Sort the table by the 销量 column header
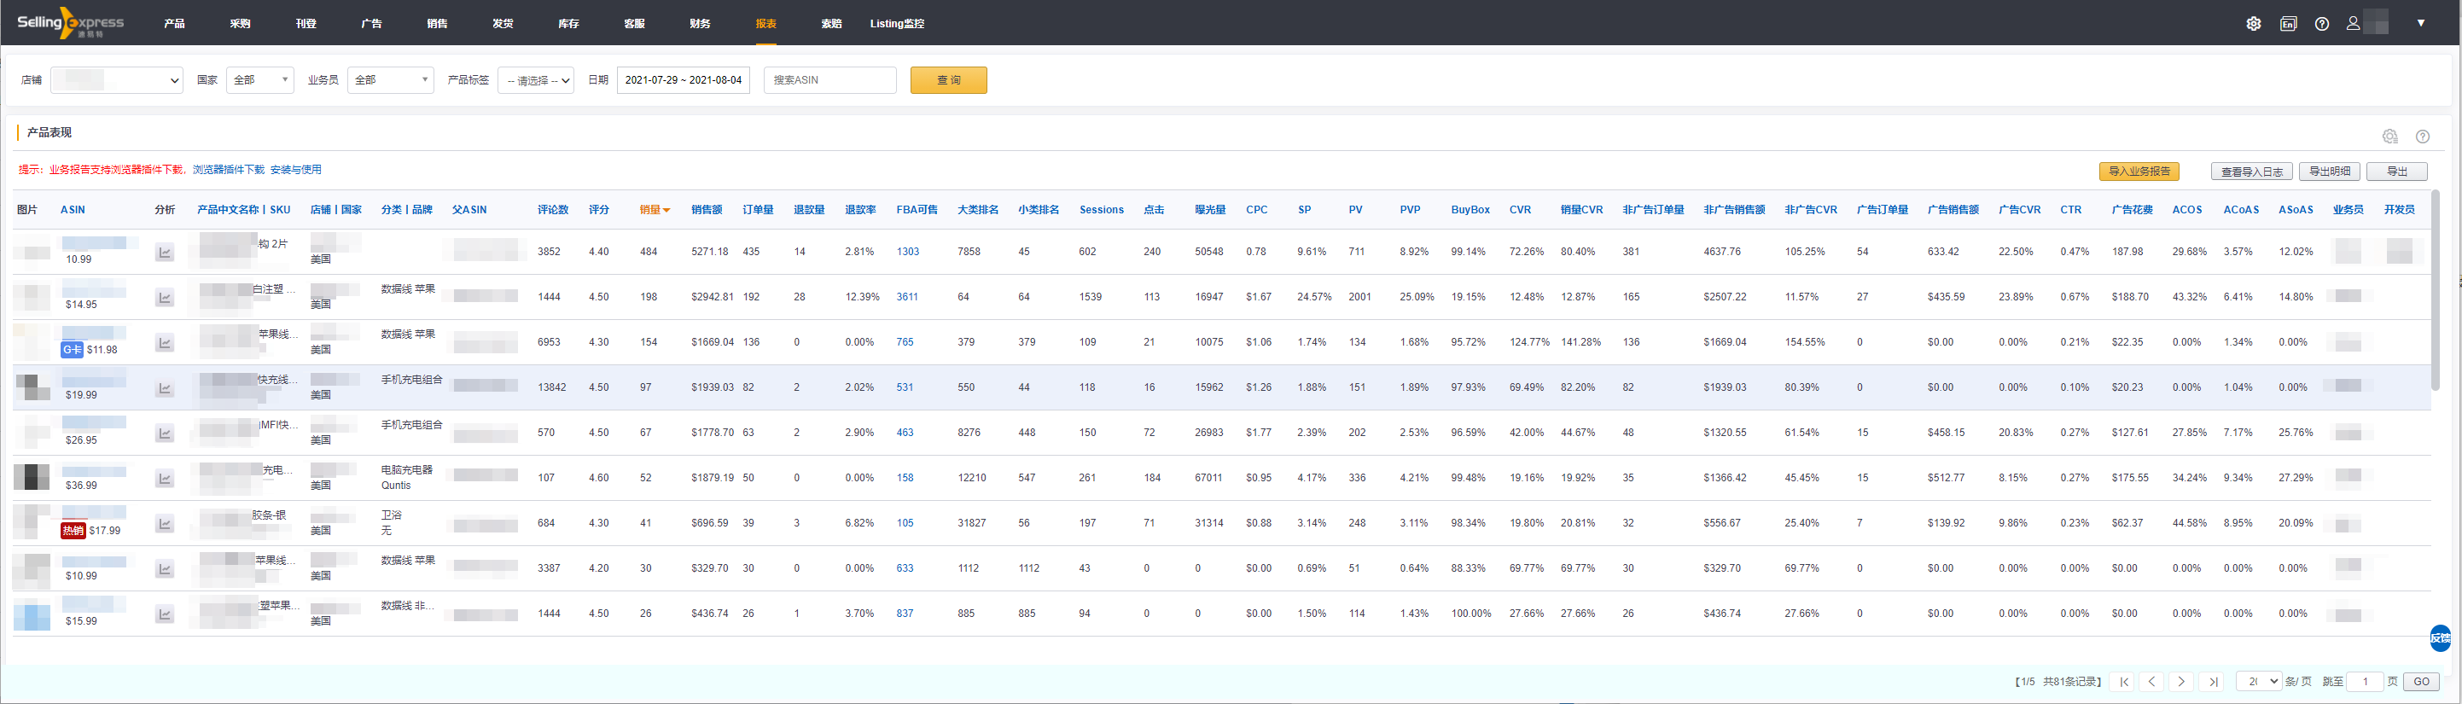The image size is (2462, 704). click(x=654, y=210)
